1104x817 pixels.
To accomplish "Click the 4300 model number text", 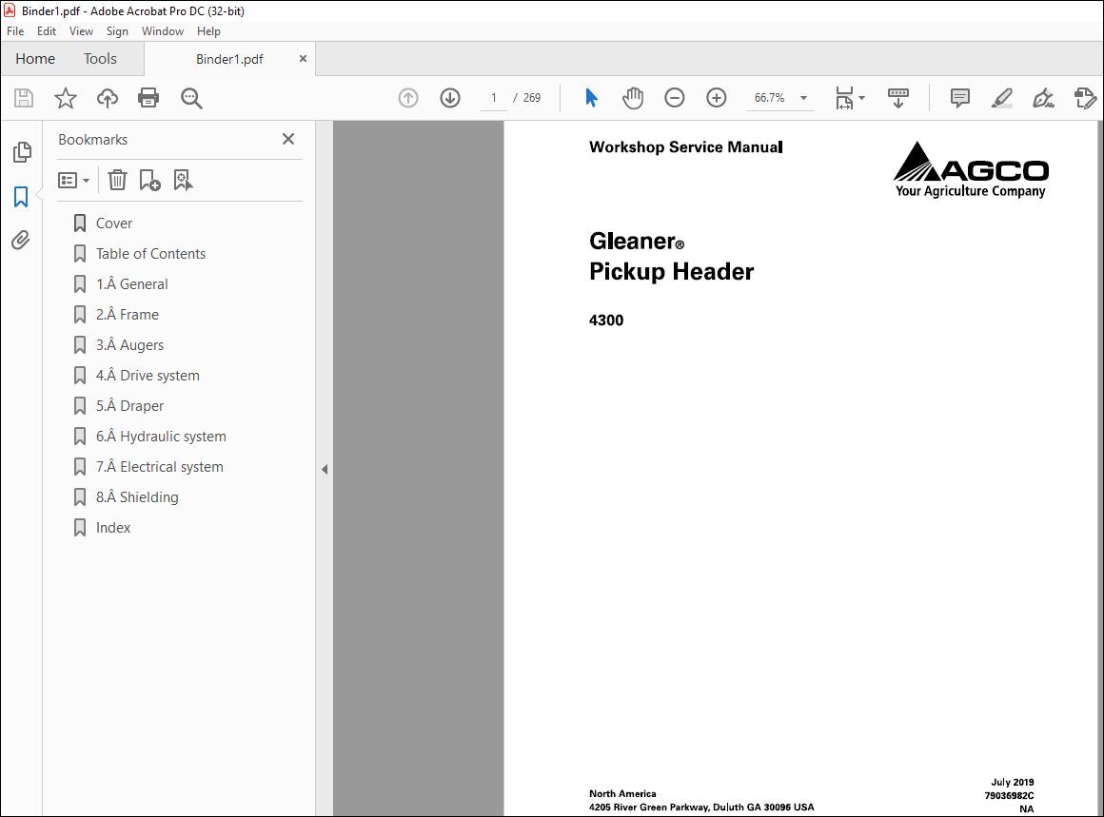I will (606, 321).
